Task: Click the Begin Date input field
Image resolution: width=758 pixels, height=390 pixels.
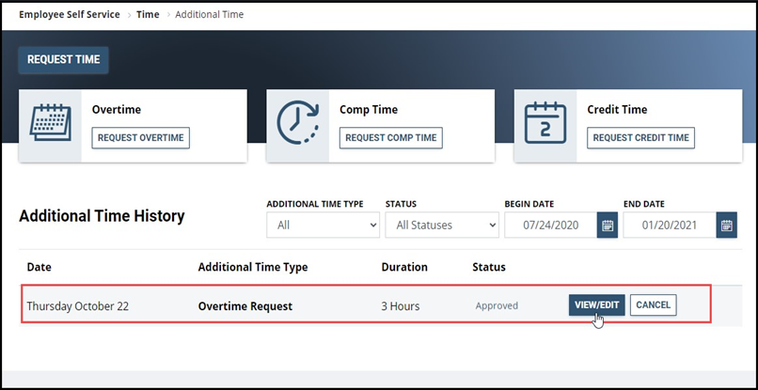Action: click(x=550, y=226)
